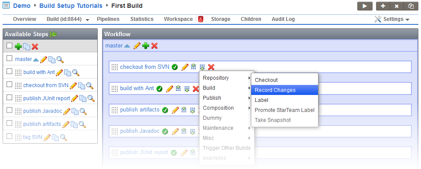Edit master workflow with pencil icon

[137, 46]
